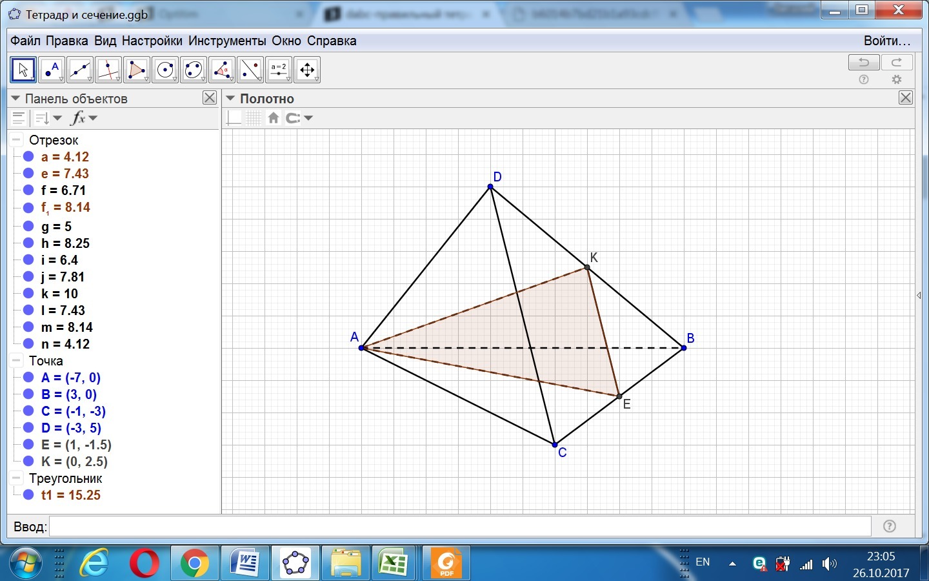929x581 pixels.
Task: Toggle visibility of triangle t1 = 15.25
Action: click(x=28, y=495)
